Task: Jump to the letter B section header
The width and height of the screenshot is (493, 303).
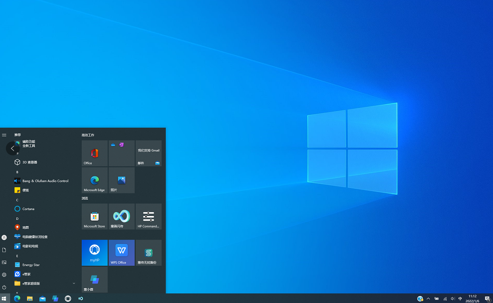Action: 17,172
